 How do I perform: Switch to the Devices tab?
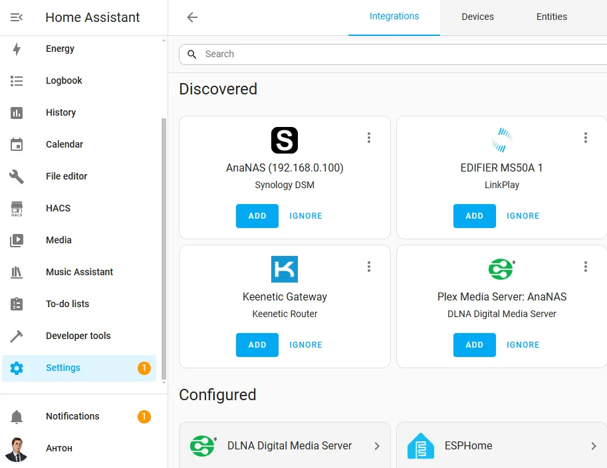pyautogui.click(x=478, y=17)
